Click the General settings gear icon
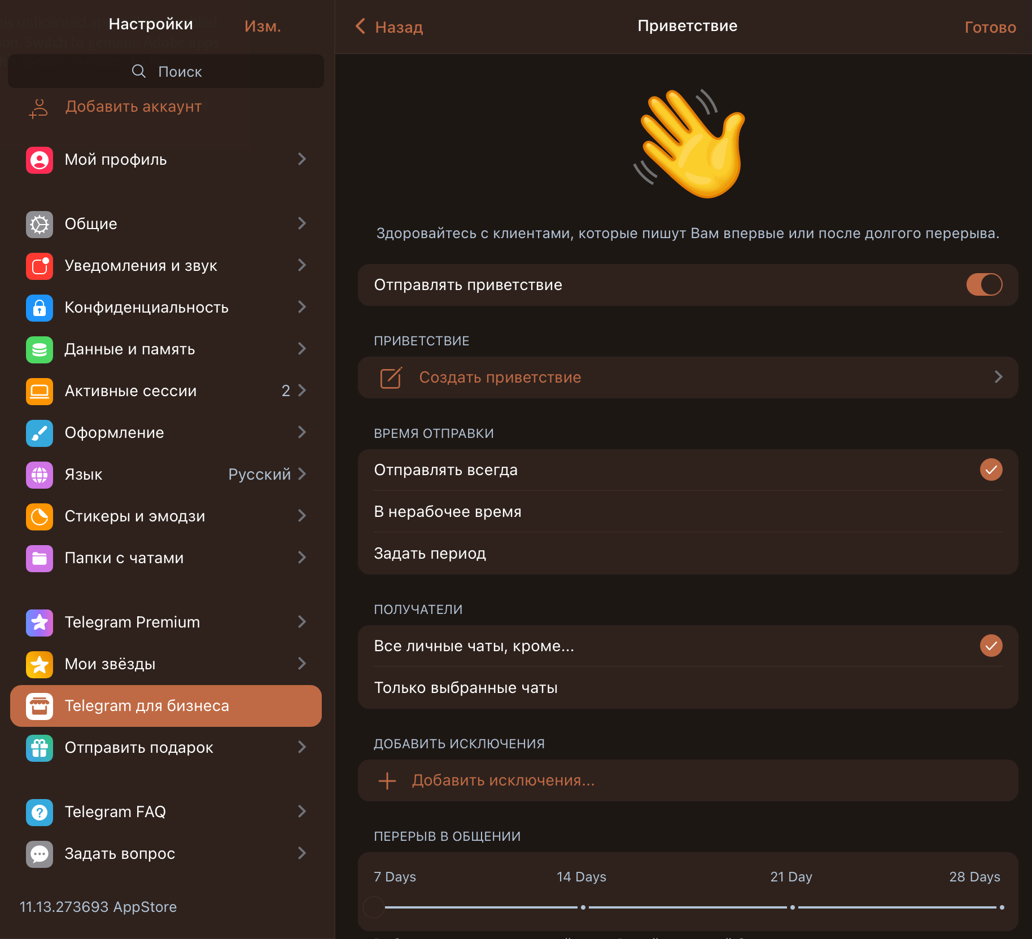 pos(40,225)
